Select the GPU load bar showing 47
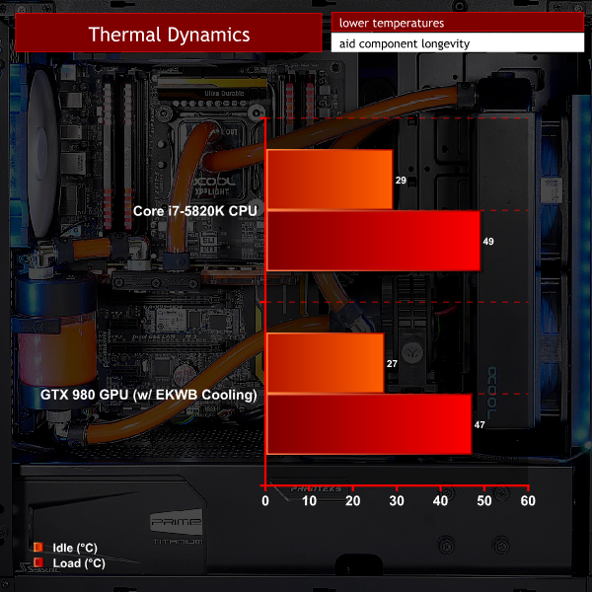This screenshot has width=592, height=592. tap(369, 424)
